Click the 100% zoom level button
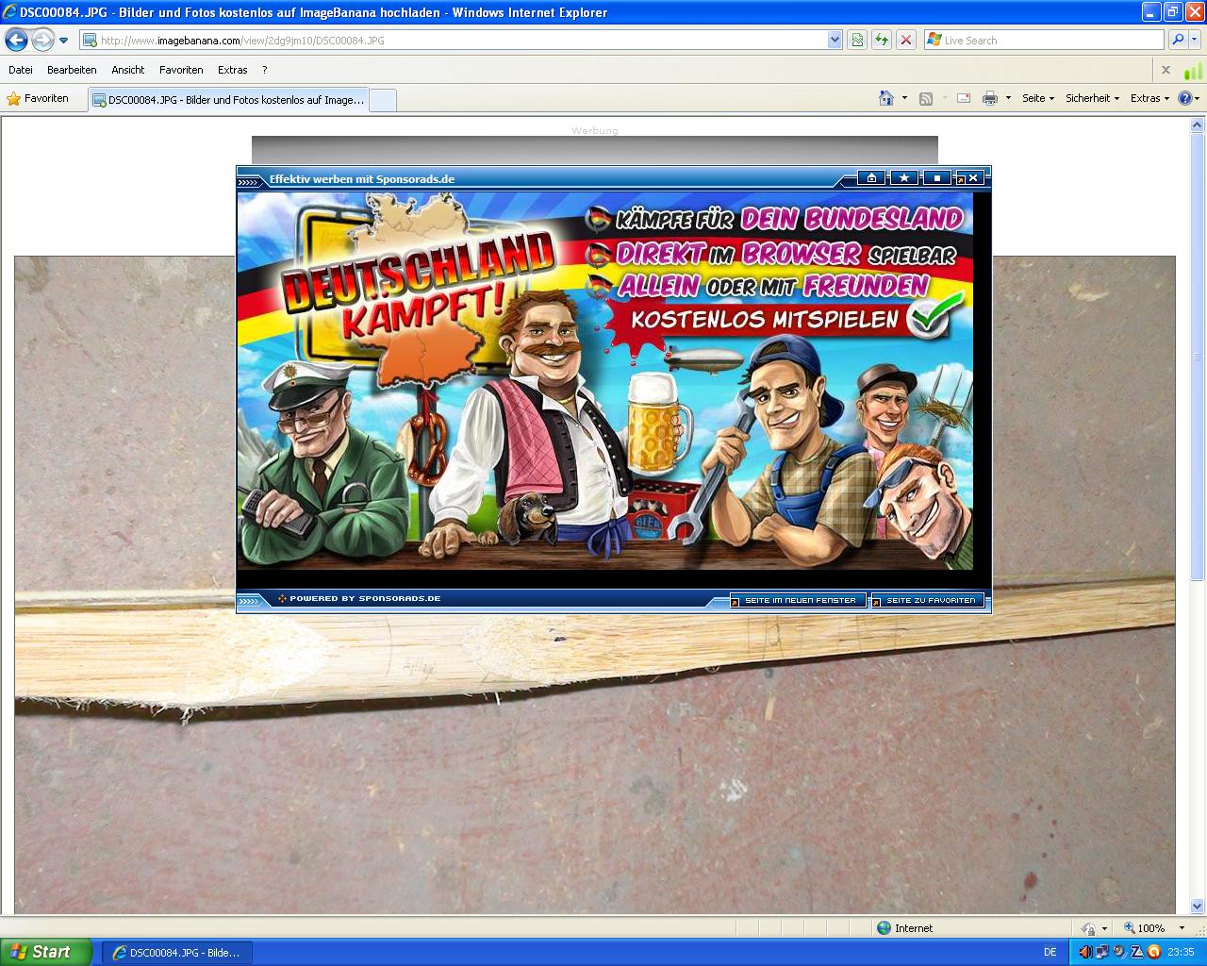The image size is (1207, 966). click(x=1144, y=928)
